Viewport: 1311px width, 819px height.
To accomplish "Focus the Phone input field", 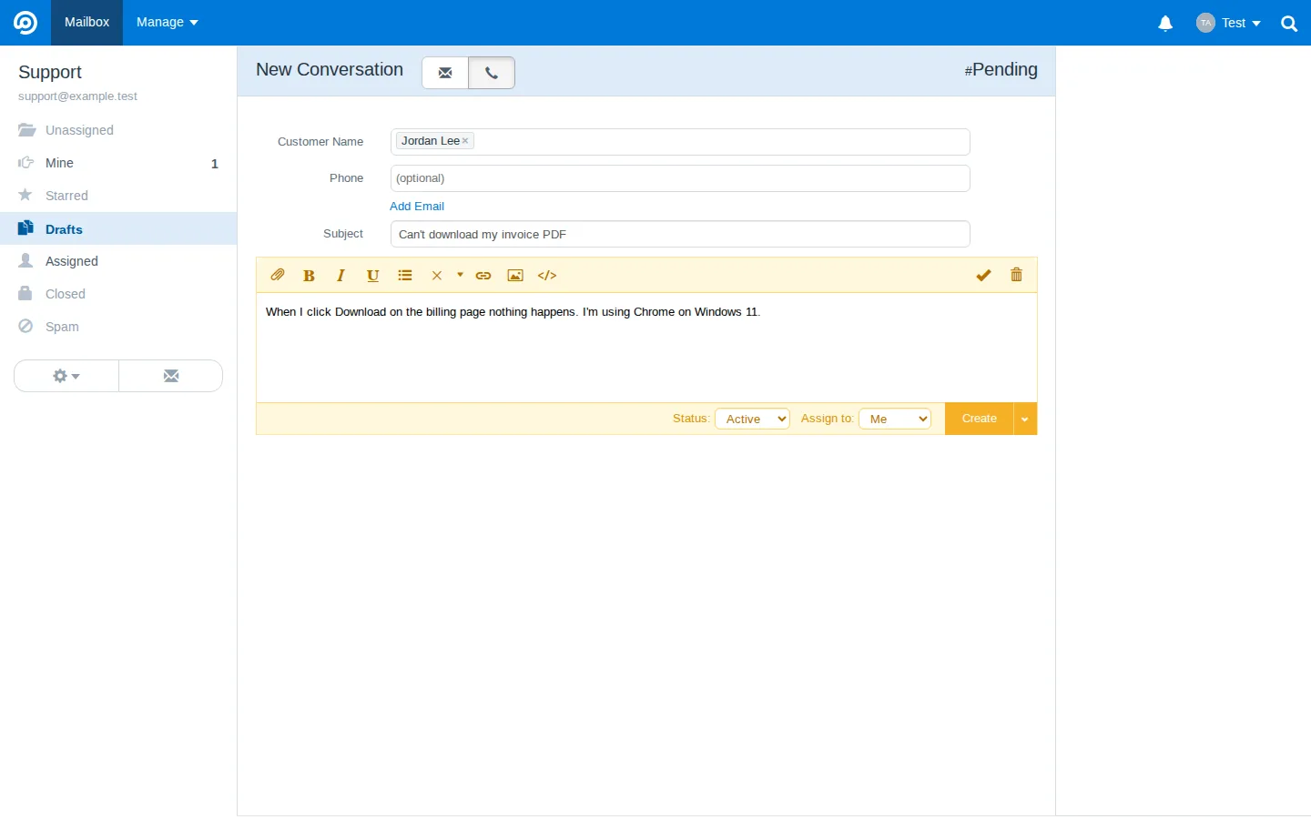I will click(680, 178).
